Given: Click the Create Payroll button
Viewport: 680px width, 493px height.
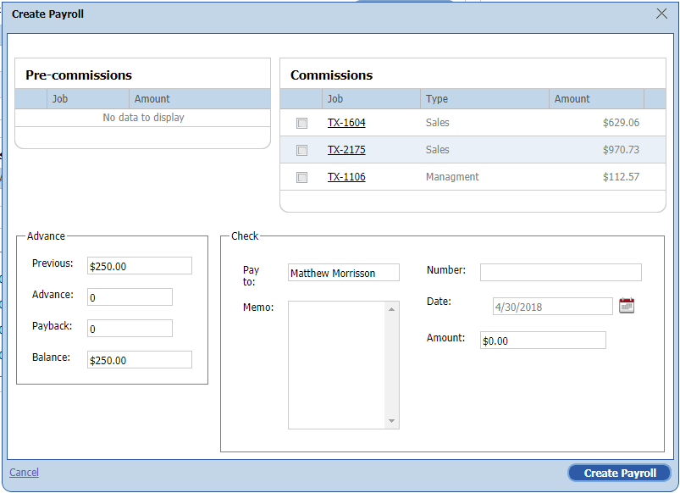Looking at the screenshot, I should pyautogui.click(x=620, y=473).
